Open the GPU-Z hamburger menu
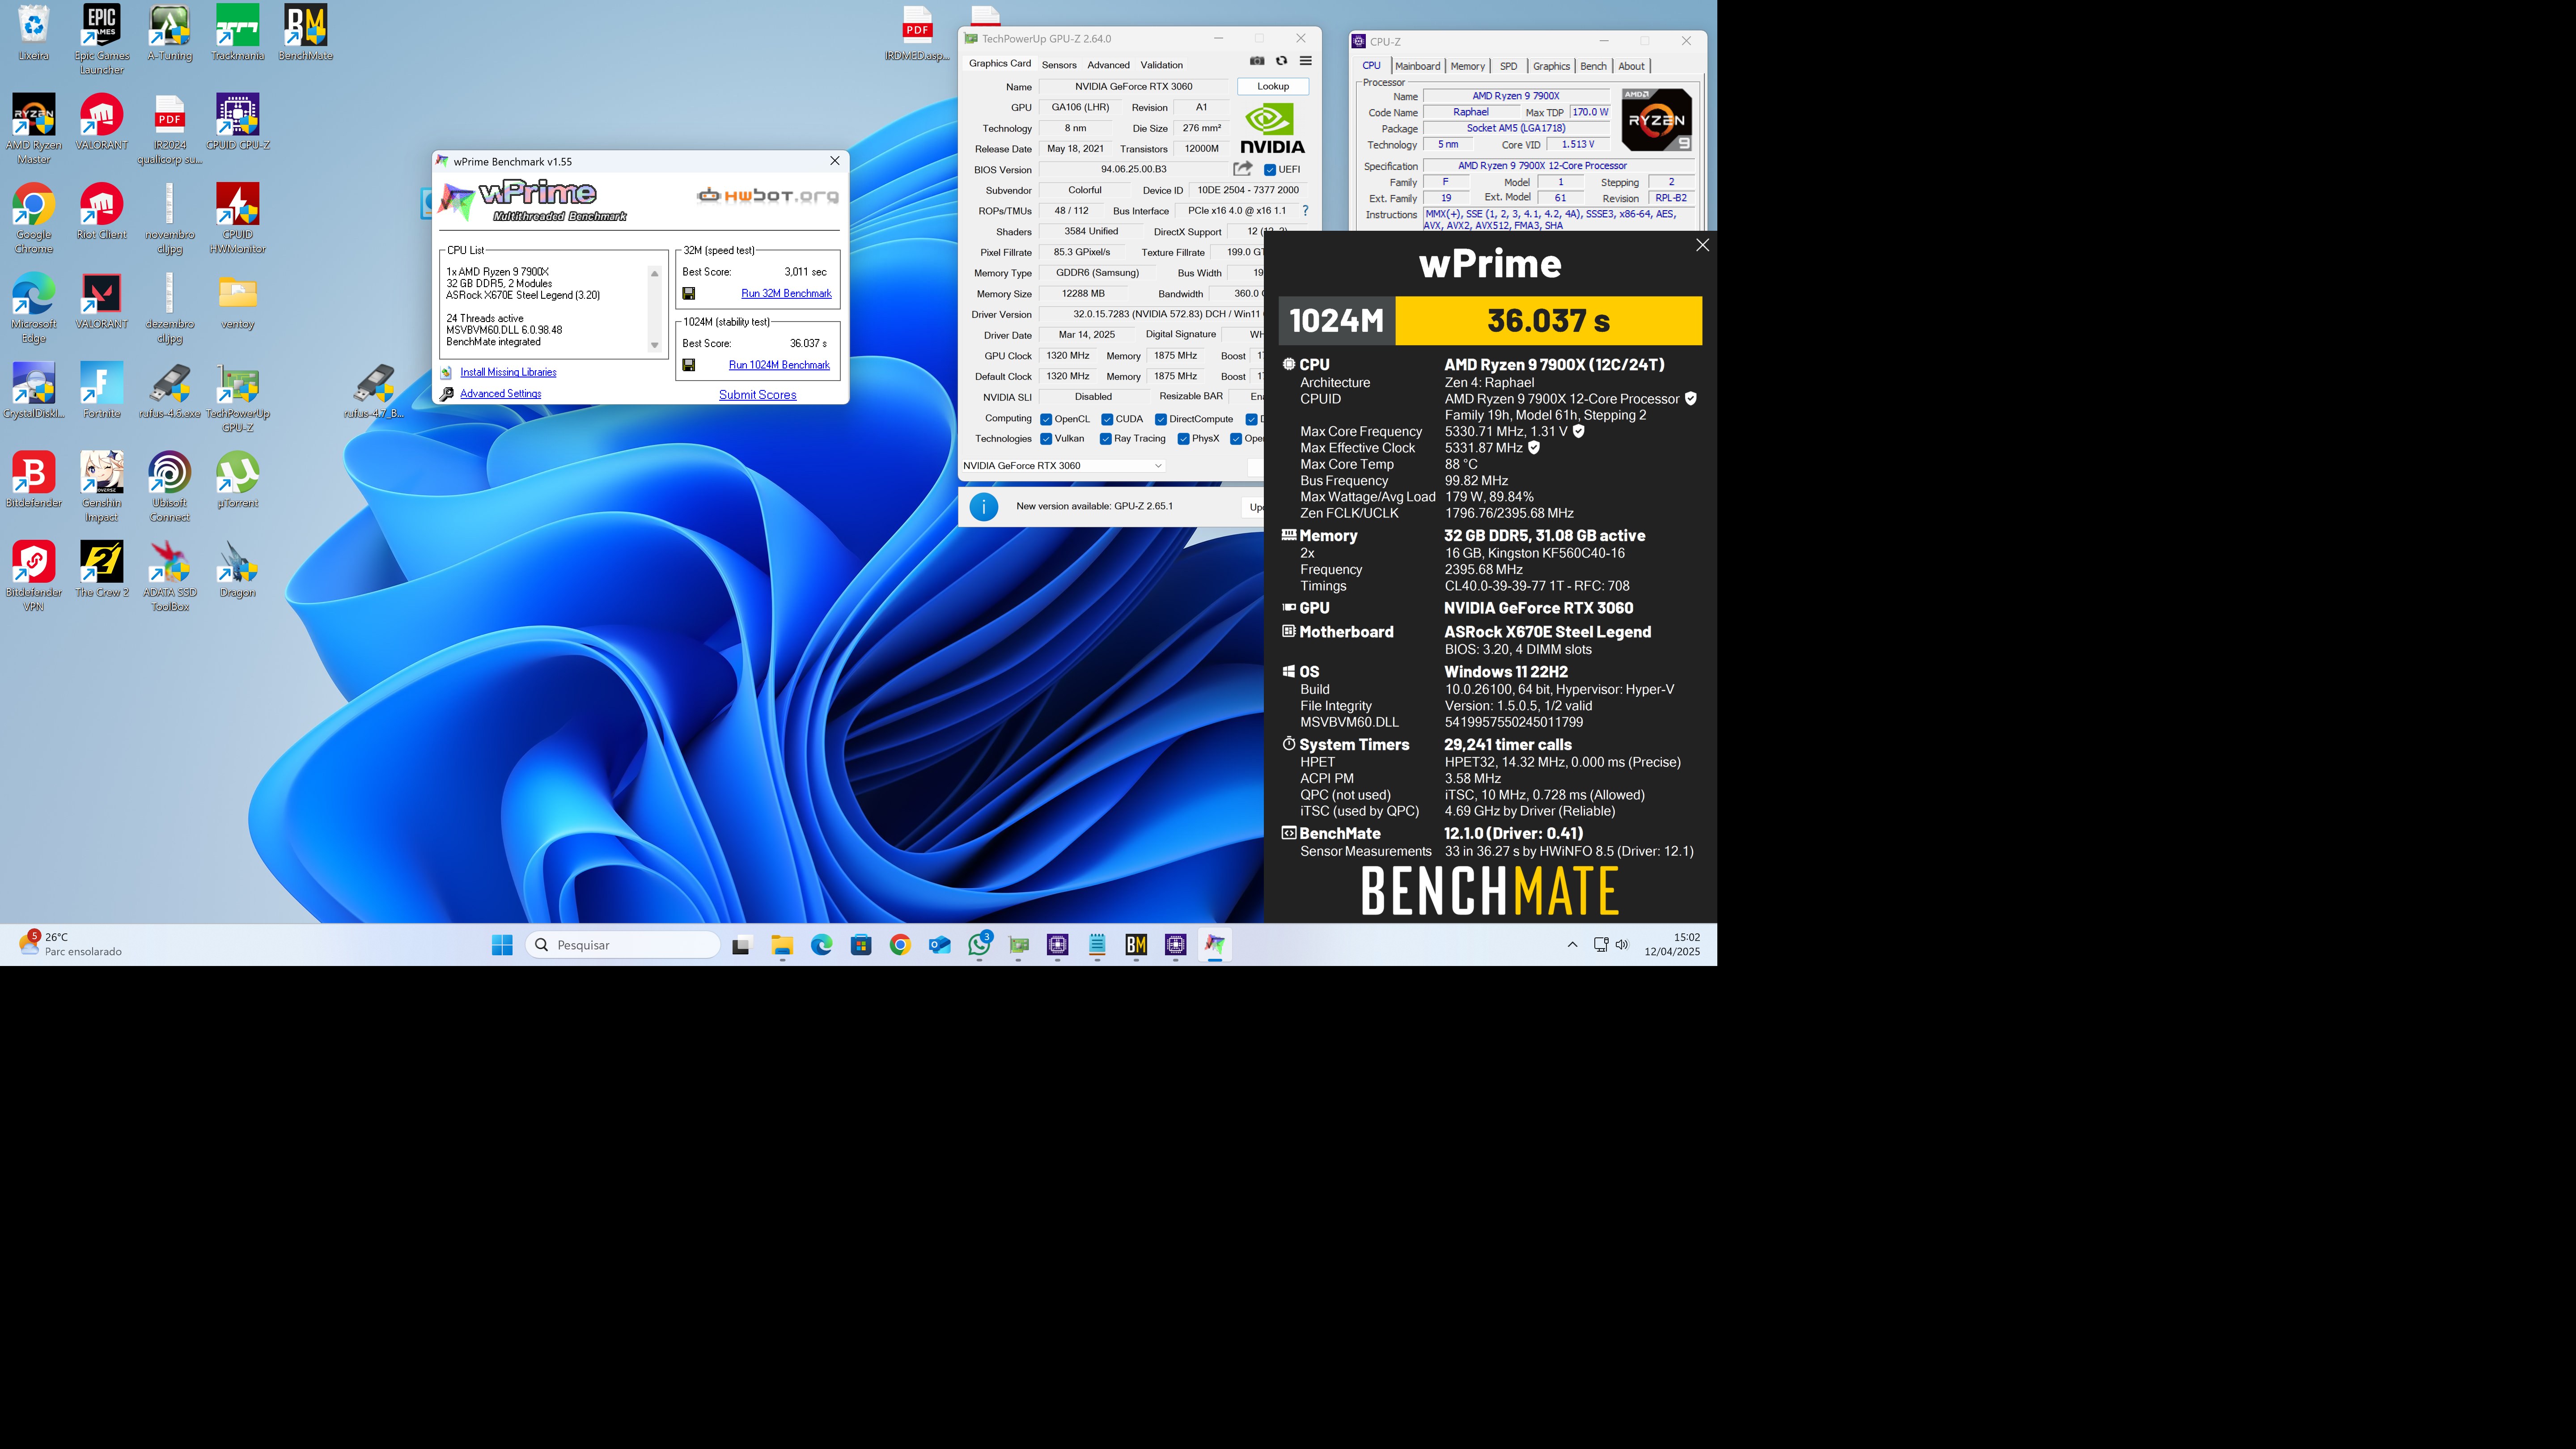This screenshot has height=1449, width=2576. (x=1305, y=61)
